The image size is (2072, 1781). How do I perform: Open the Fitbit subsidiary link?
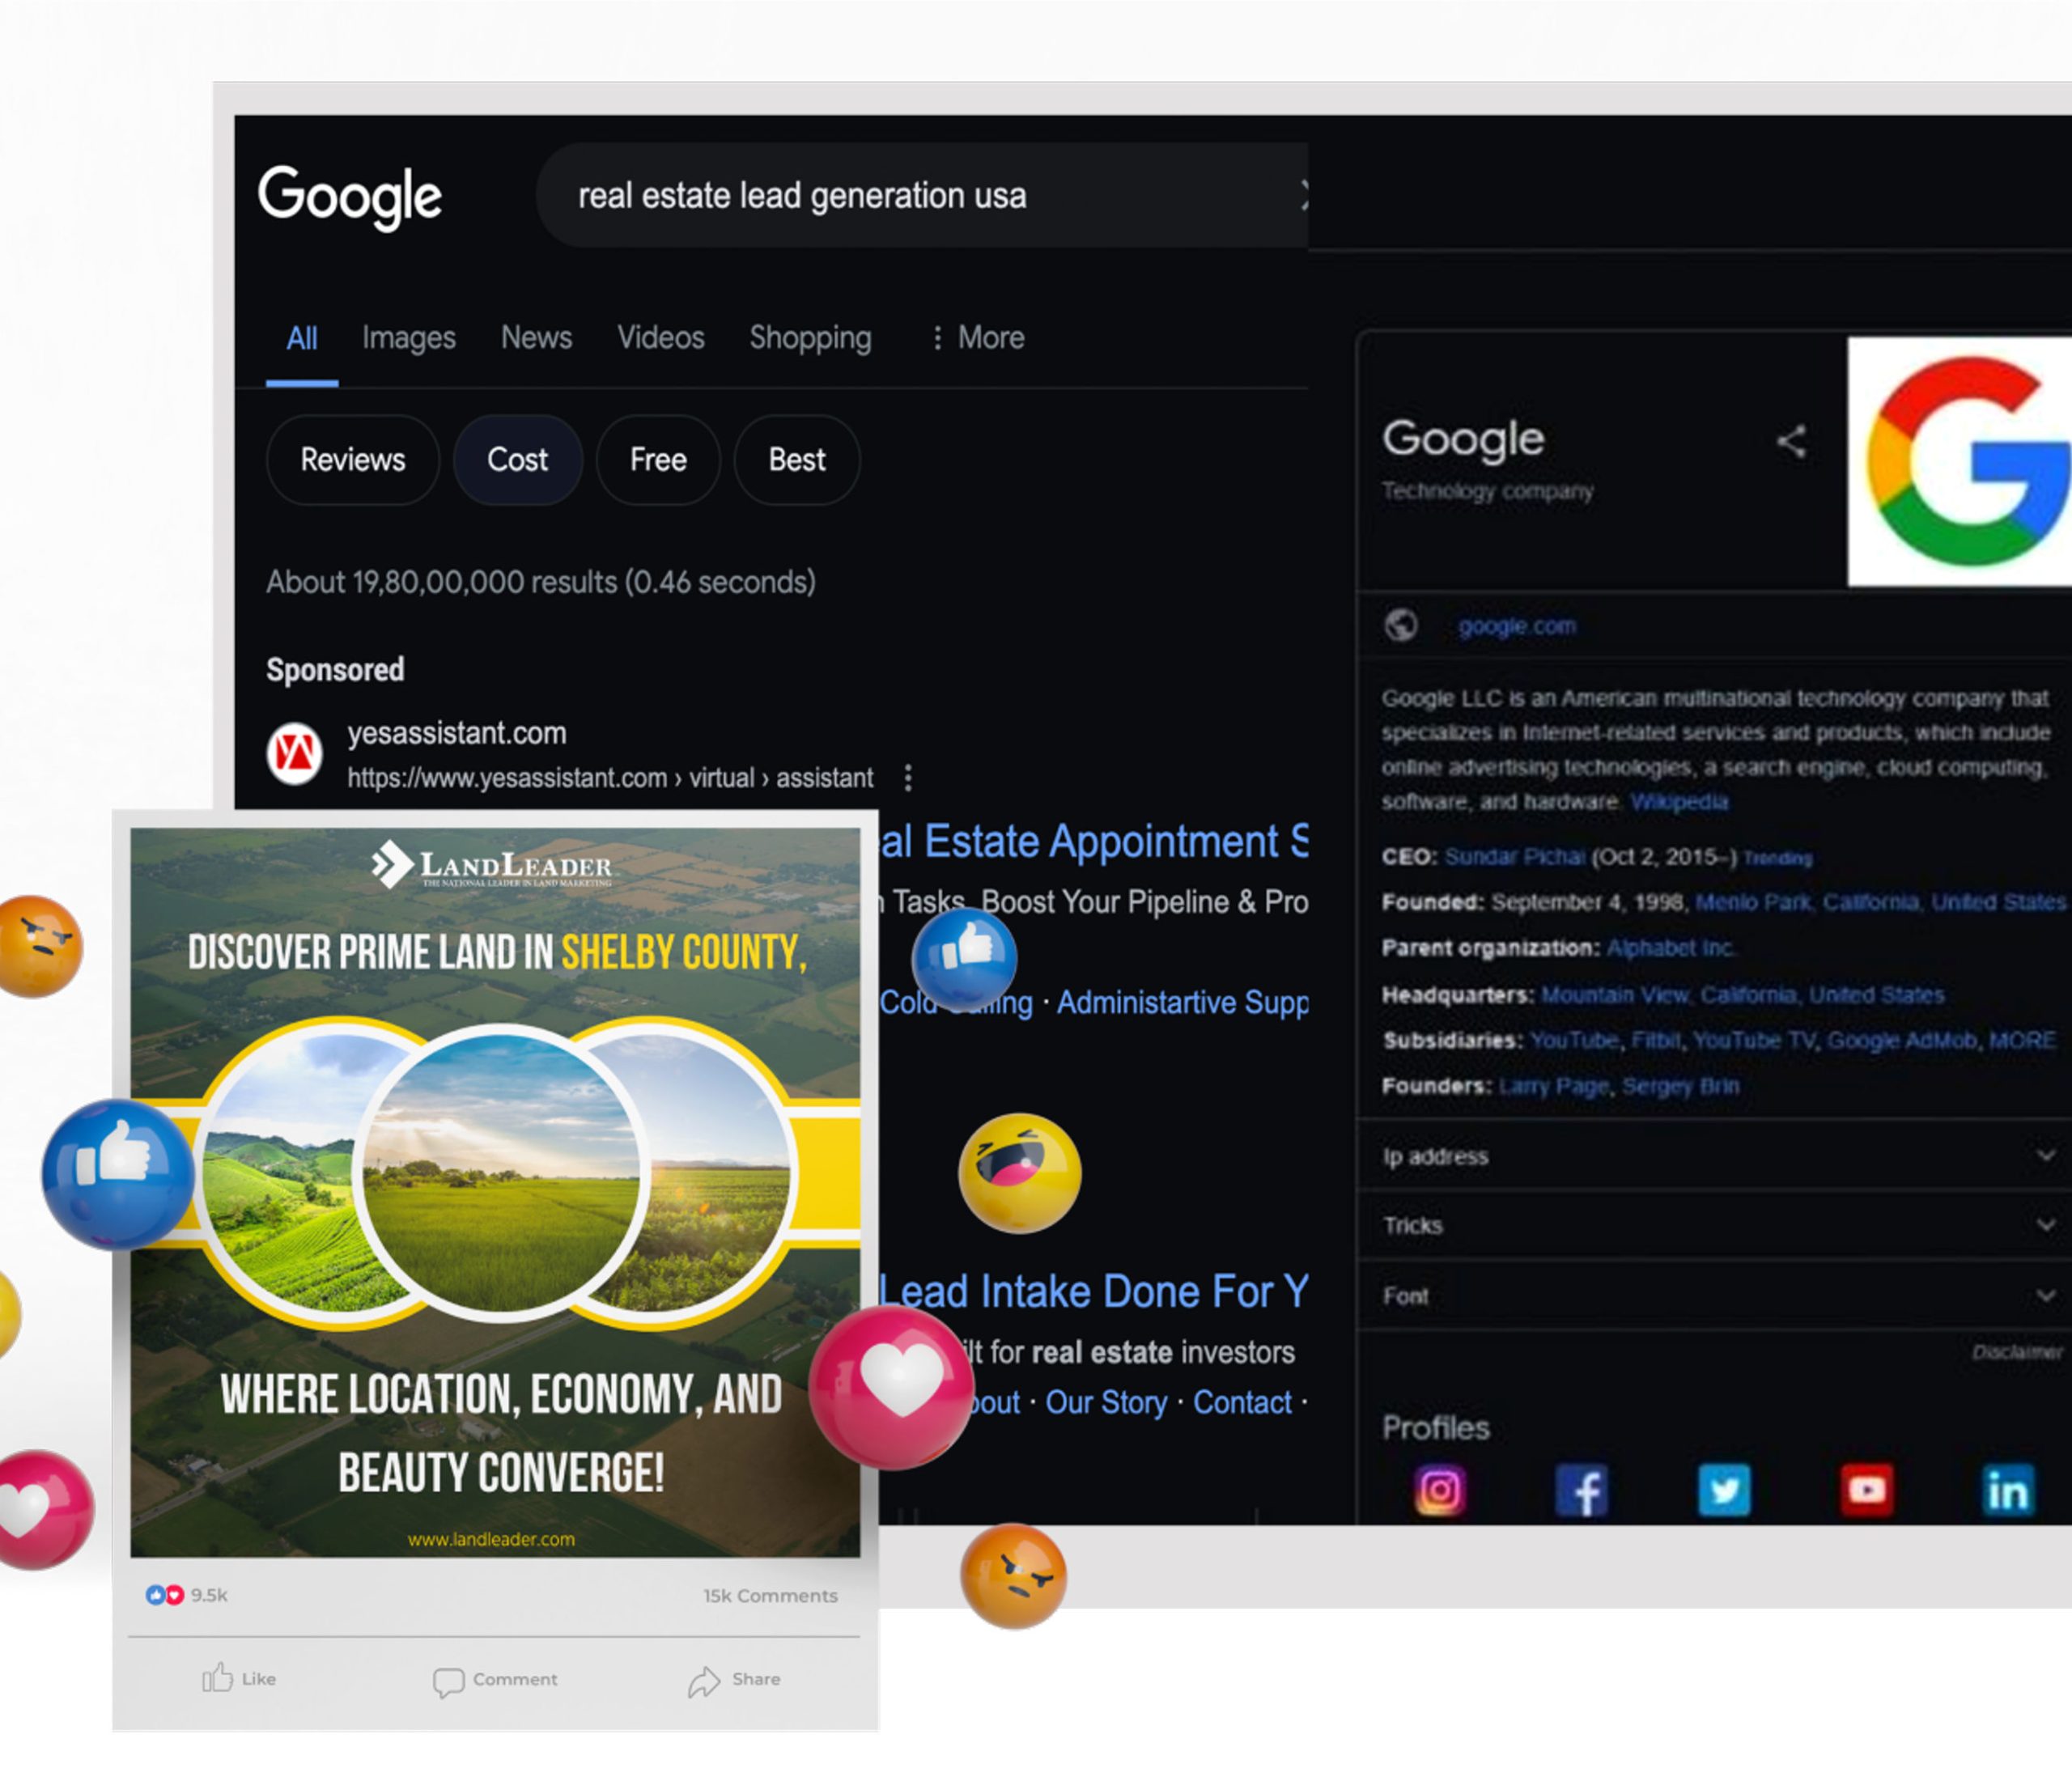point(1656,1041)
